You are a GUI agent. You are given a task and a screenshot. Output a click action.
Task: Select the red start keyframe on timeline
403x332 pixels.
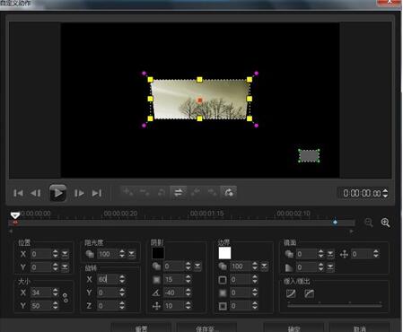(x=14, y=223)
